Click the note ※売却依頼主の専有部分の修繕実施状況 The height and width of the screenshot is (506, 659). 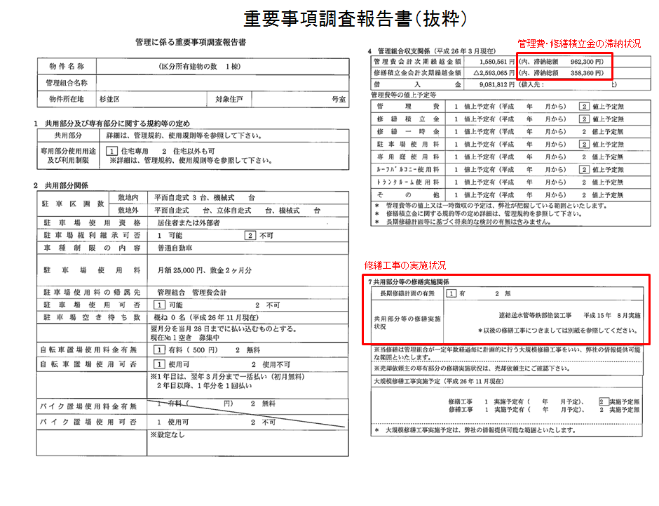[x=472, y=368]
